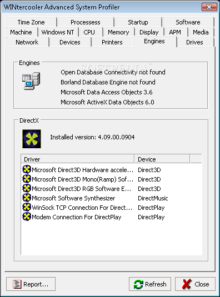This screenshot has height=297, width=220.
Task: Select icon beside Direct3D RGB Software row
Action: click(27, 188)
